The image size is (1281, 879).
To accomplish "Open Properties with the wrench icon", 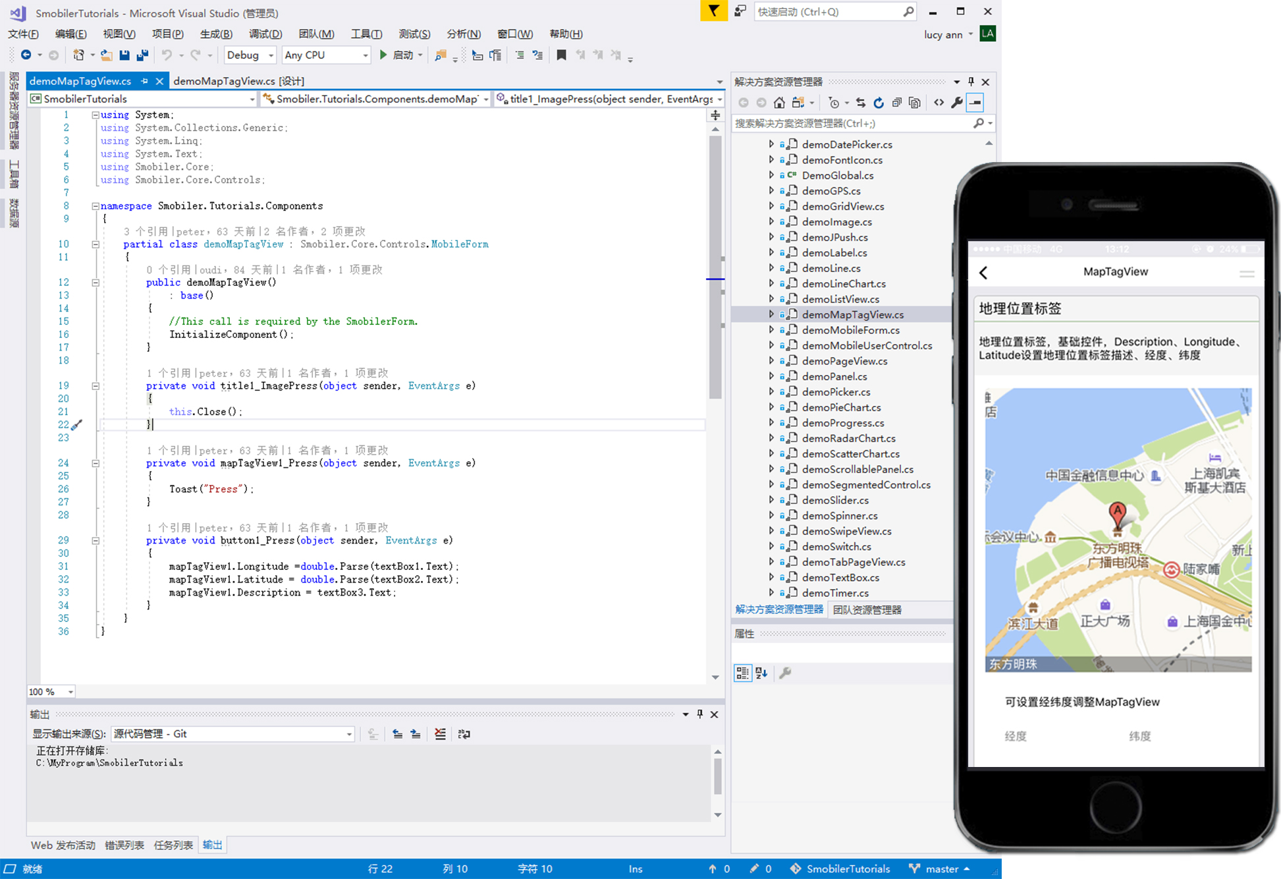I will click(957, 103).
